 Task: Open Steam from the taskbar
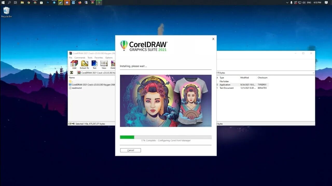click(x=61, y=3)
